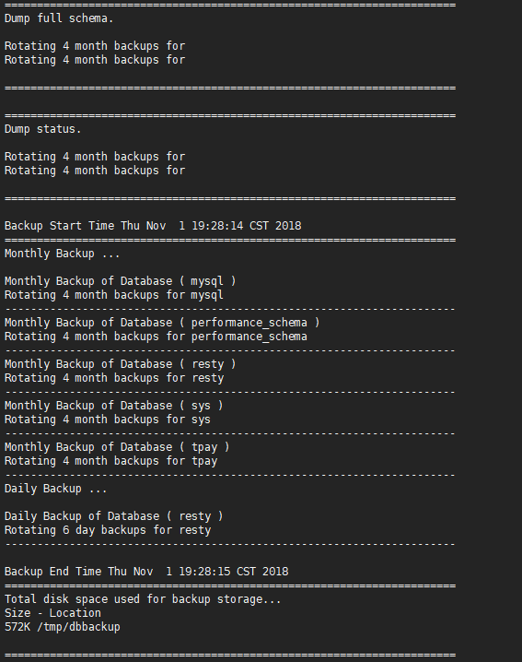522x662 pixels.
Task: Click 'Monthly Backup of Database ( sys )'
Action: 114,406
